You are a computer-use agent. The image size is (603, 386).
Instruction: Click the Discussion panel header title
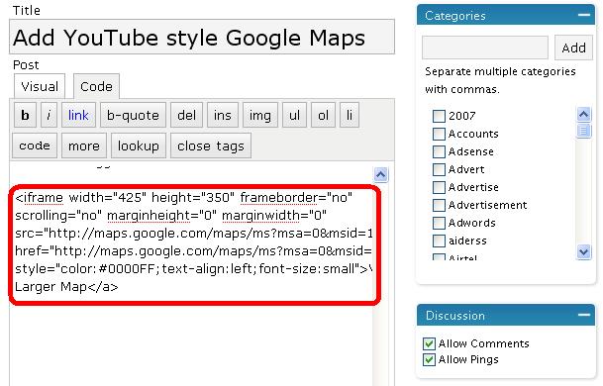[454, 316]
